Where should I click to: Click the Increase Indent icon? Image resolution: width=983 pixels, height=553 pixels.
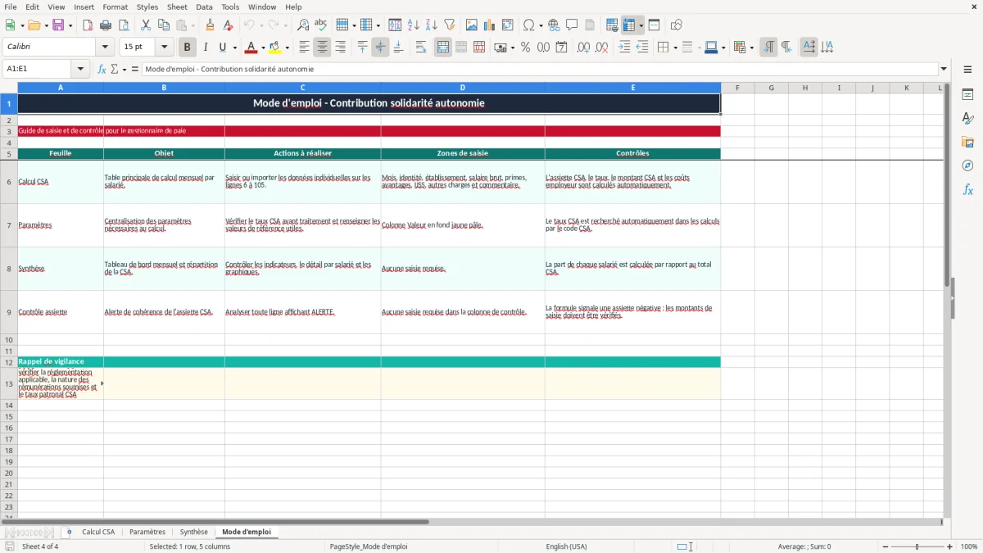(x=624, y=48)
